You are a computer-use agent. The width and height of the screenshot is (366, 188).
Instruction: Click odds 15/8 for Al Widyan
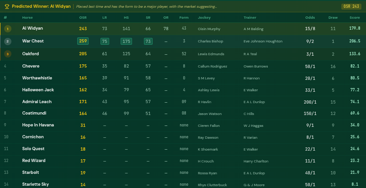pos(310,29)
